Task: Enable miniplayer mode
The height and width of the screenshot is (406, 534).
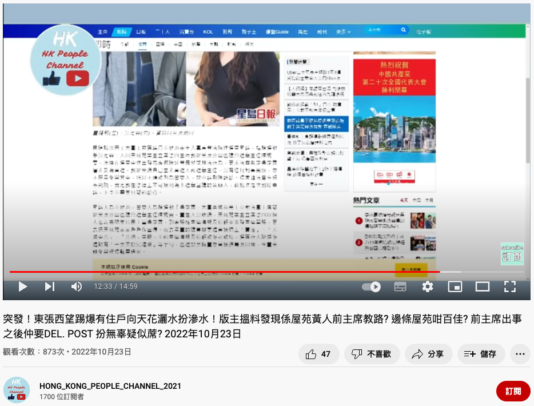Action: coord(455,287)
